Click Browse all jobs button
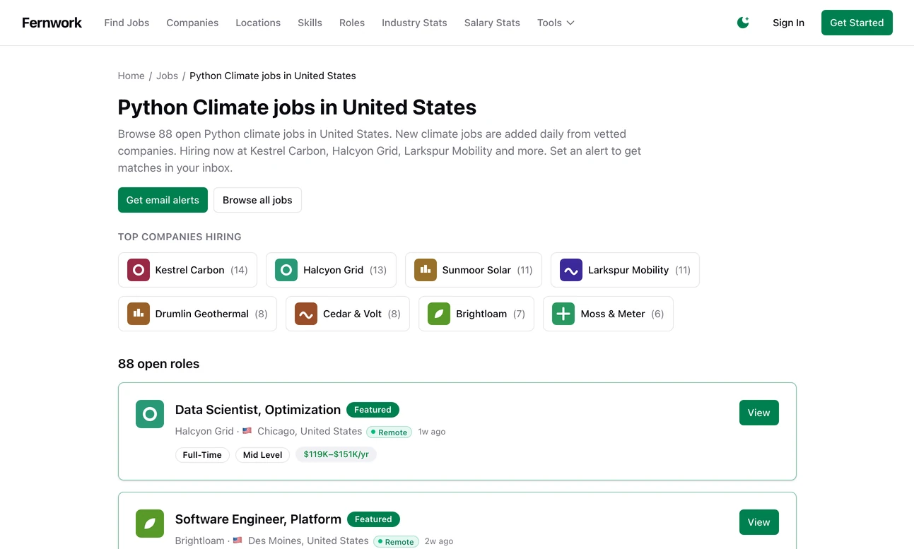914x549 pixels. click(x=257, y=200)
